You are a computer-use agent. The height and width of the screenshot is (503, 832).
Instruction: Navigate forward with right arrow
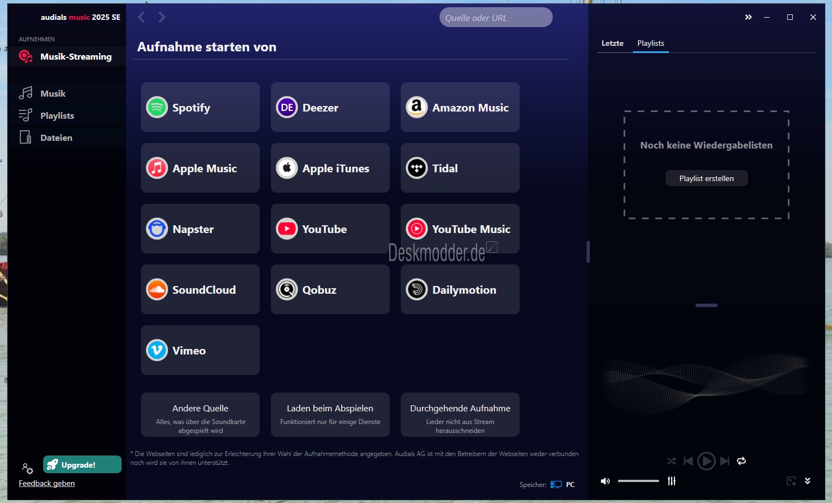click(x=161, y=17)
